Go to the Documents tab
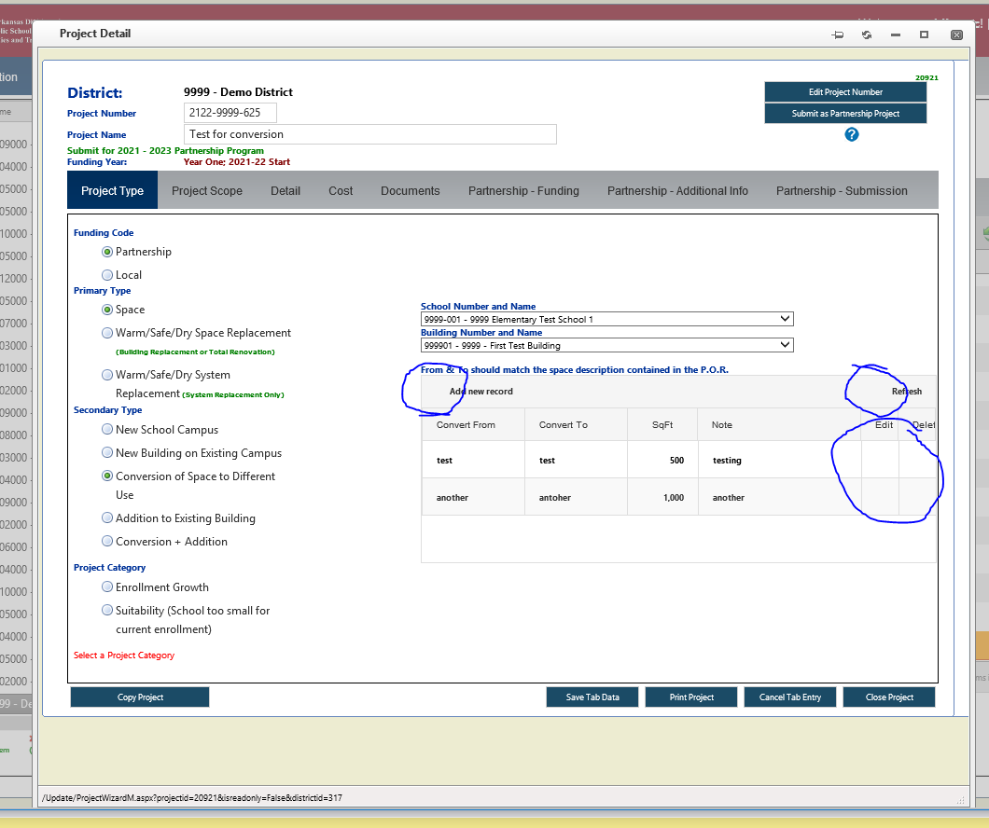Screen dimensions: 989x828 point(410,190)
